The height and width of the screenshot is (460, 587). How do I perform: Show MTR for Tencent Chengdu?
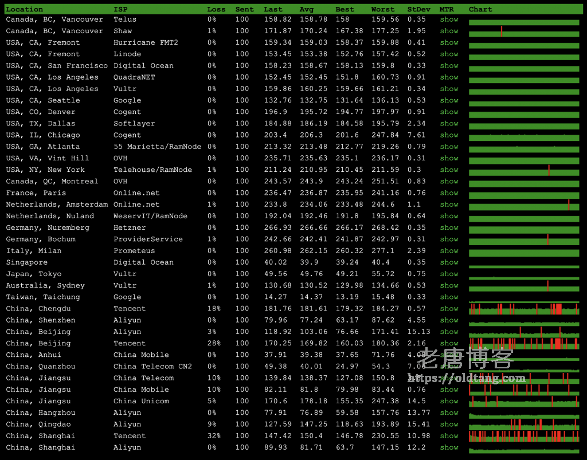pos(449,309)
